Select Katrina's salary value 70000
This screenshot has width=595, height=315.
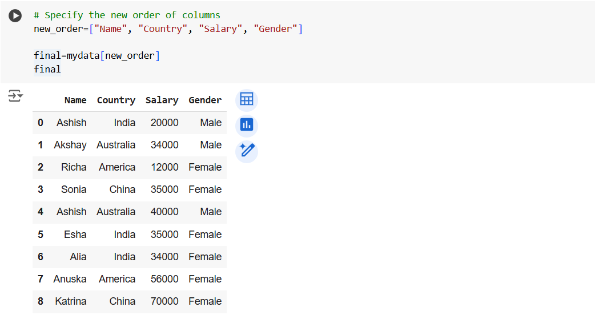(164, 301)
